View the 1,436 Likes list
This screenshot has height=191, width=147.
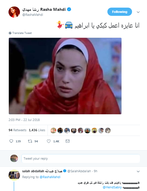pyautogui.click(x=37, y=130)
